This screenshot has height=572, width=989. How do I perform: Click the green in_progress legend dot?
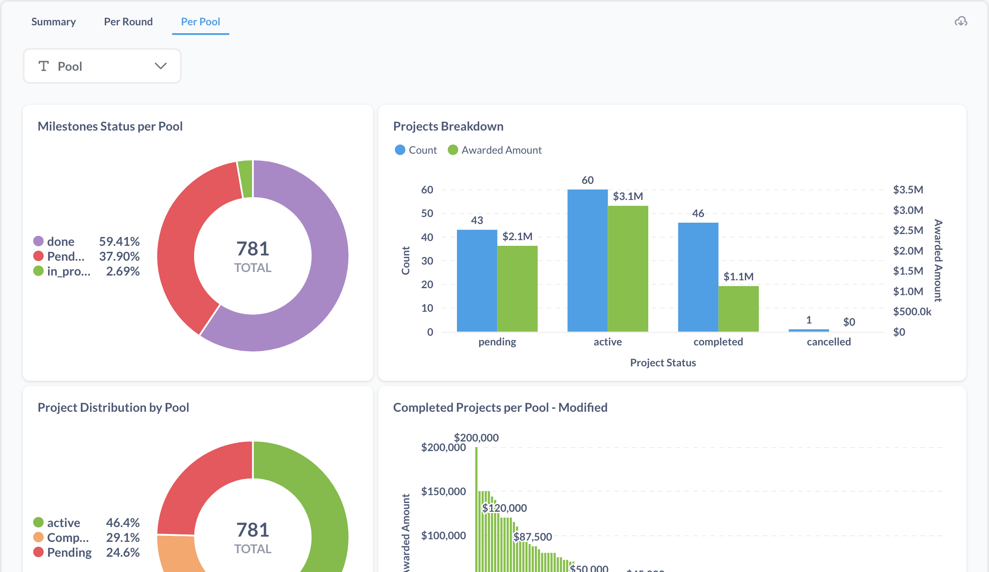(38, 271)
